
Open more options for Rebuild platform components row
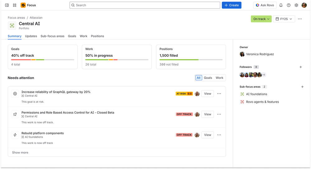click(x=219, y=135)
